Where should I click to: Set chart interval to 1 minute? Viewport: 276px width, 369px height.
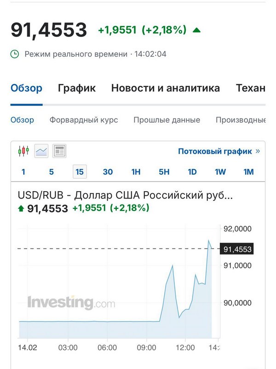tap(23, 172)
